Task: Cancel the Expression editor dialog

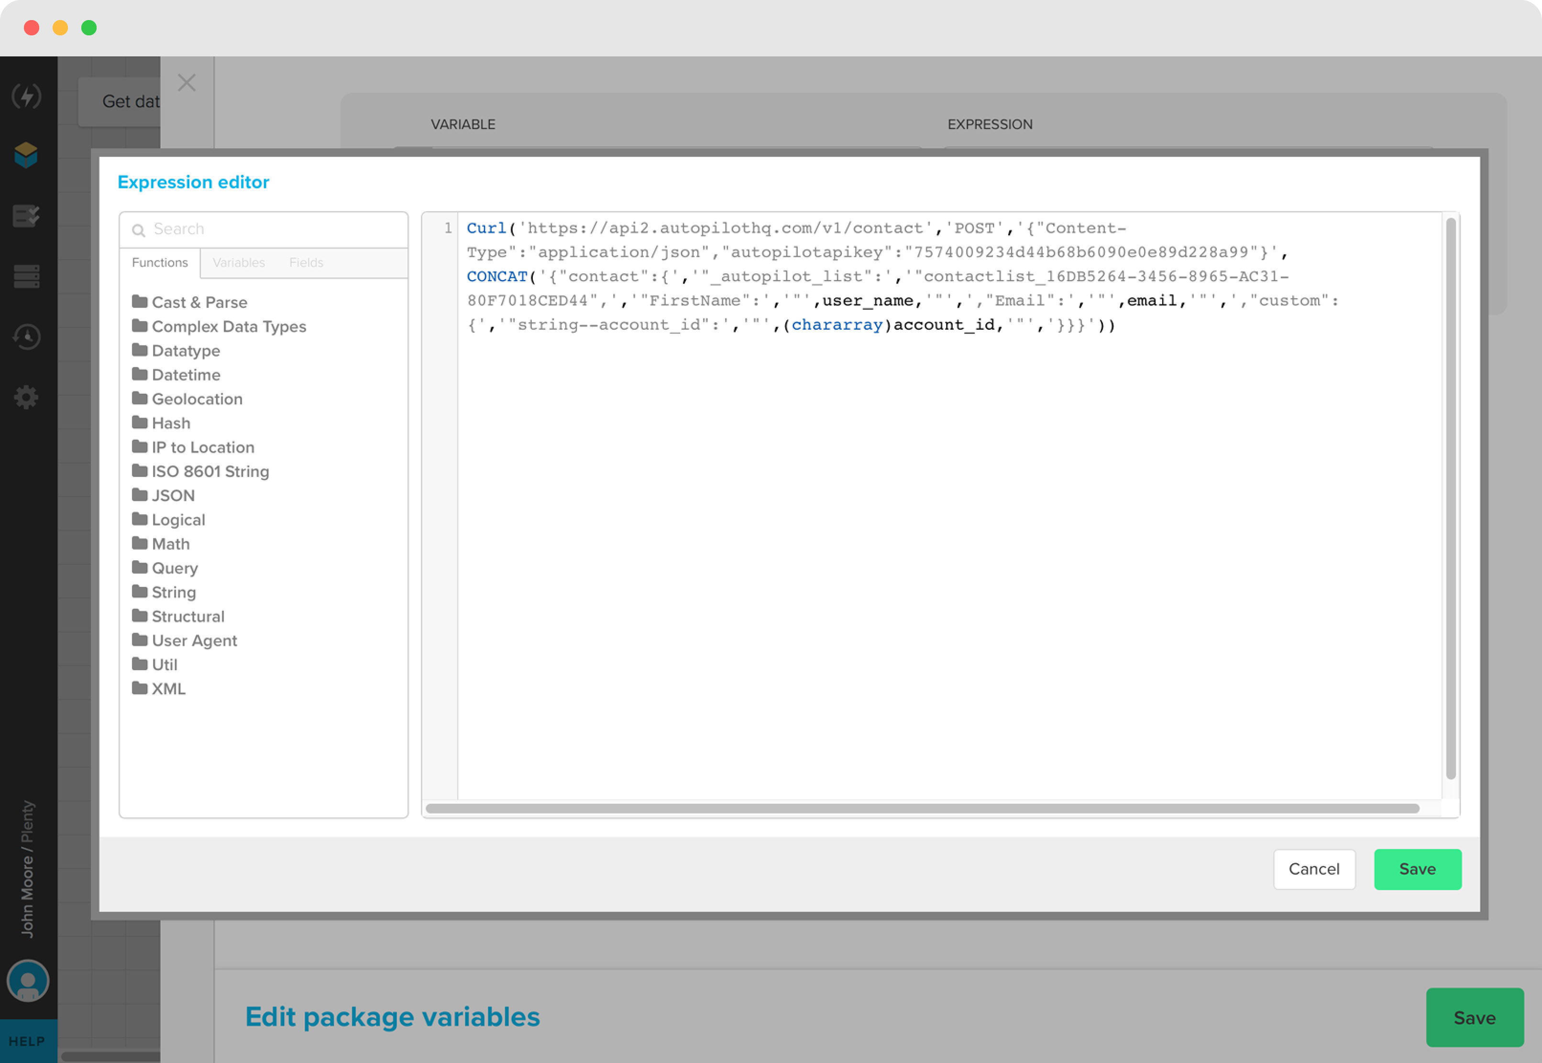Action: (x=1314, y=869)
